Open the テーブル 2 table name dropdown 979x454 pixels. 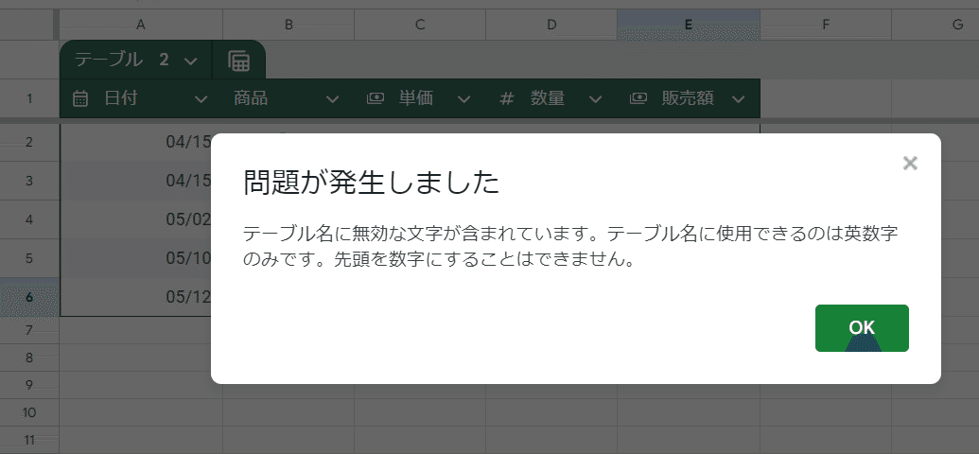191,61
